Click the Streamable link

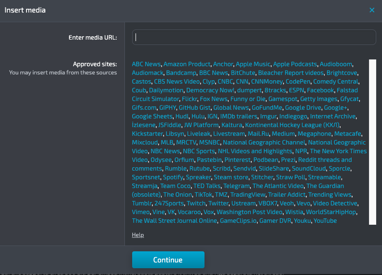click(x=325, y=177)
